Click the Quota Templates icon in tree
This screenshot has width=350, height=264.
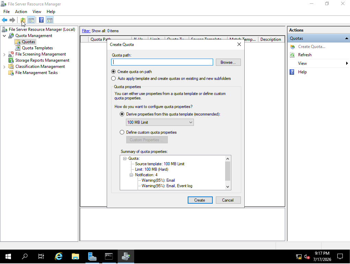tap(17, 48)
